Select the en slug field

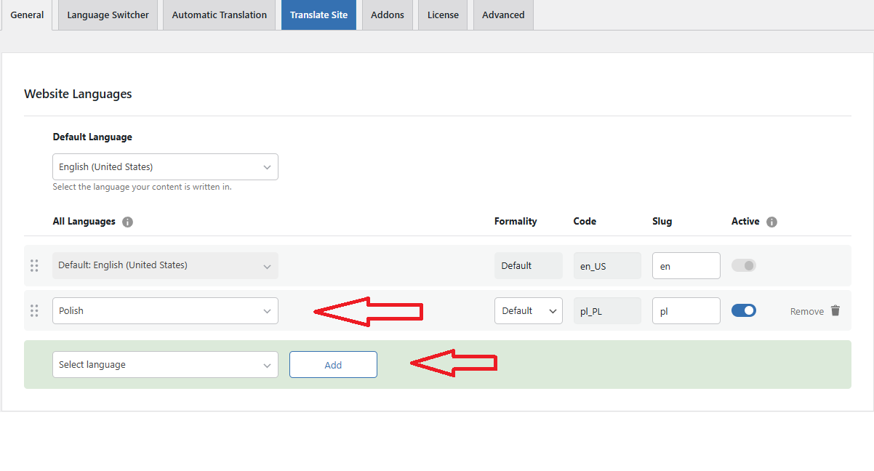[686, 265]
